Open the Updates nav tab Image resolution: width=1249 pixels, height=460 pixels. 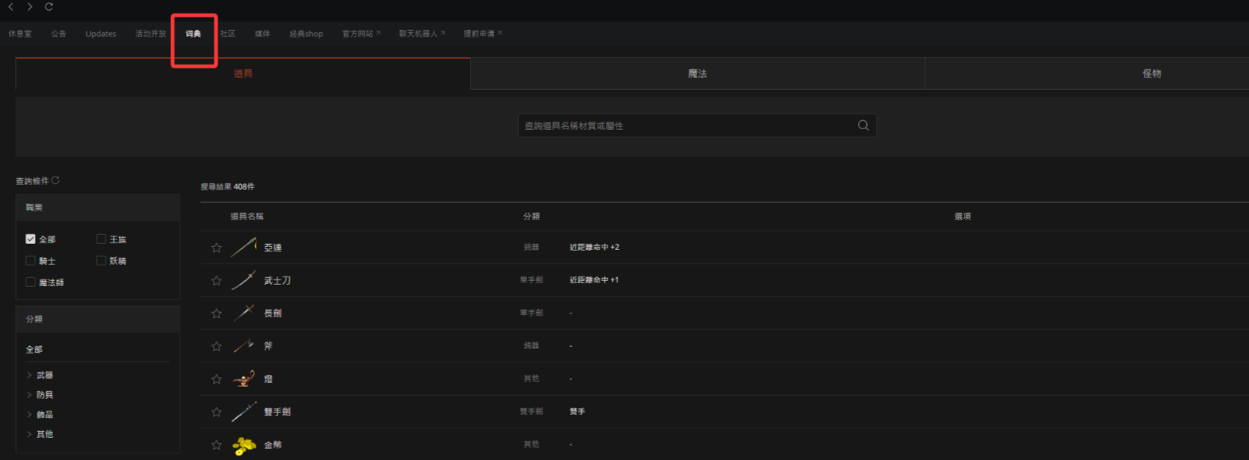101,34
